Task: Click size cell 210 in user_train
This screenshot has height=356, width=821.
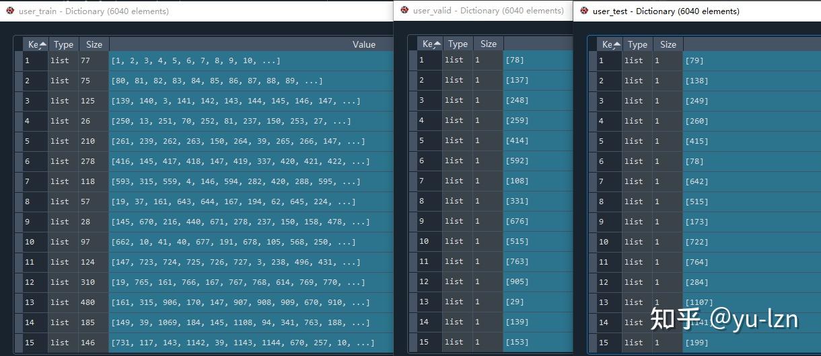Action: point(94,141)
